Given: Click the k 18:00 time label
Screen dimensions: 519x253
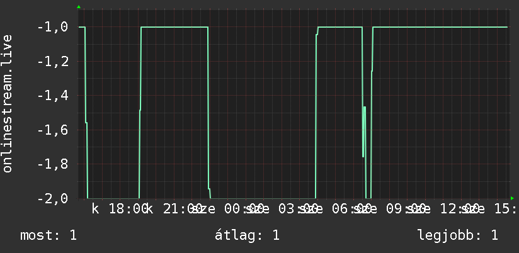Looking at the screenshot, I should click(x=120, y=209).
